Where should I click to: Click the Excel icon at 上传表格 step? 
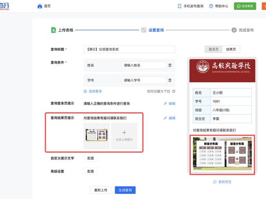point(54,30)
